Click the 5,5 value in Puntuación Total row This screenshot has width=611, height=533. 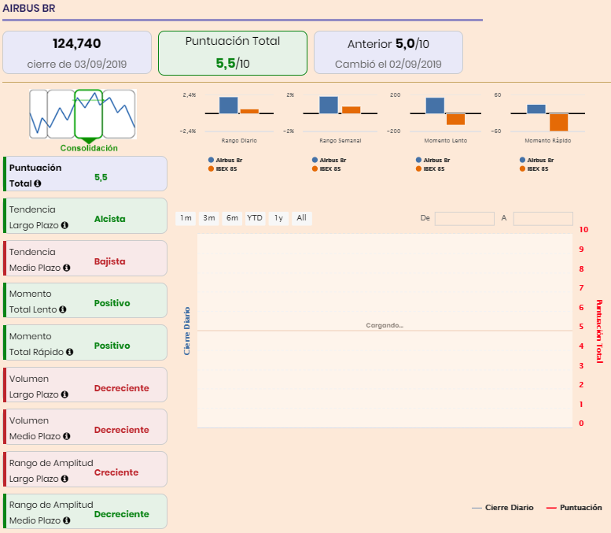(101, 178)
